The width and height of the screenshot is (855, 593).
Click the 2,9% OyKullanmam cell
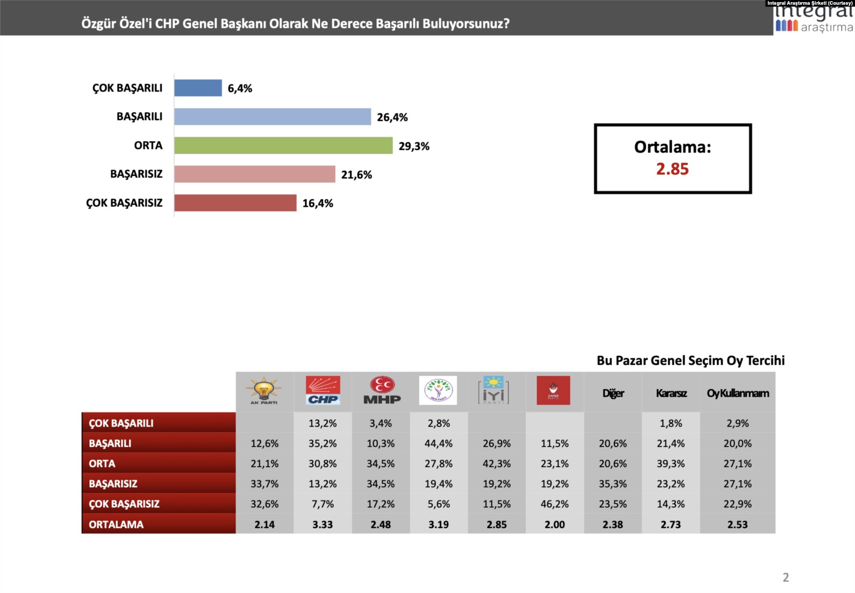click(738, 423)
